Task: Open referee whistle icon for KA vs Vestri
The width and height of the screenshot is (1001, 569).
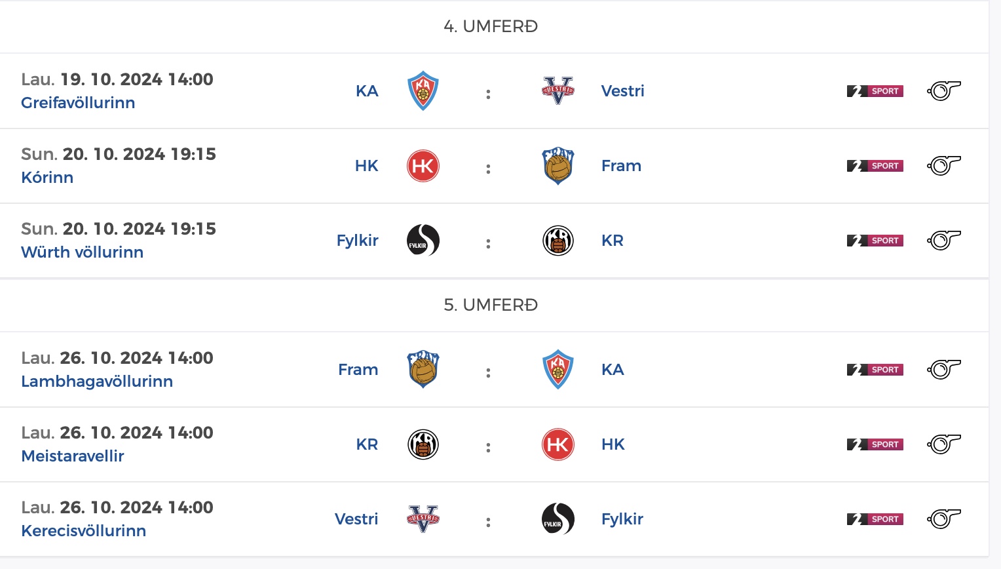Action: tap(943, 91)
